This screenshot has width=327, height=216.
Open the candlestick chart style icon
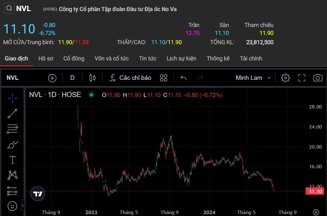pyautogui.click(x=93, y=78)
